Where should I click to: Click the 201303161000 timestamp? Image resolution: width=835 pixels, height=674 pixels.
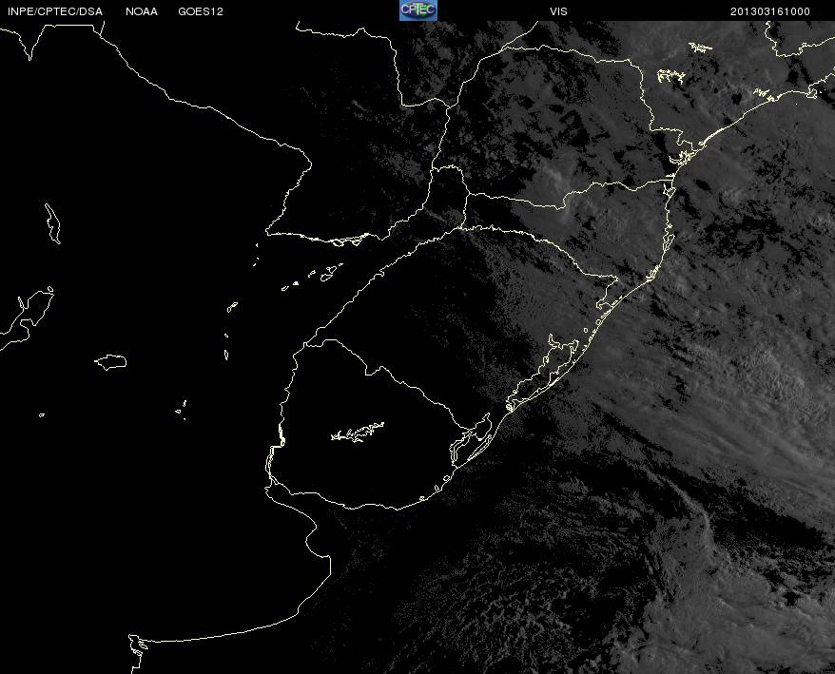coord(770,11)
